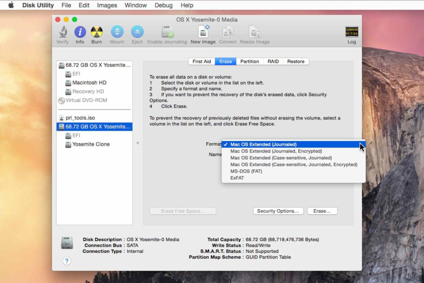The image size is (424, 283).
Task: Click the Erase... button
Action: 322,211
